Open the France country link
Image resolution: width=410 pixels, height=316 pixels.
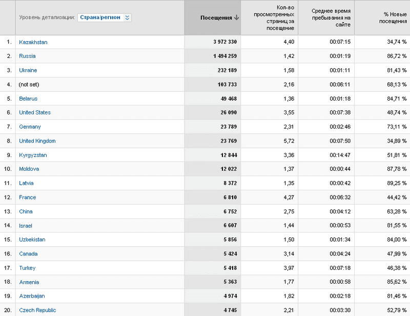tap(28, 197)
